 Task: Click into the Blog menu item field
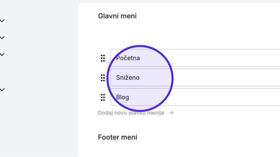[x=195, y=97]
